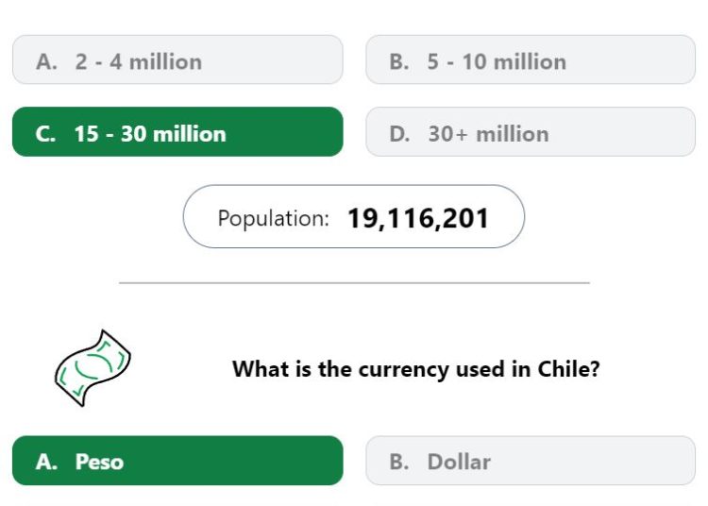Pick the highlighted C. 15 - 30 million answer
The width and height of the screenshot is (708, 506).
[x=177, y=132]
